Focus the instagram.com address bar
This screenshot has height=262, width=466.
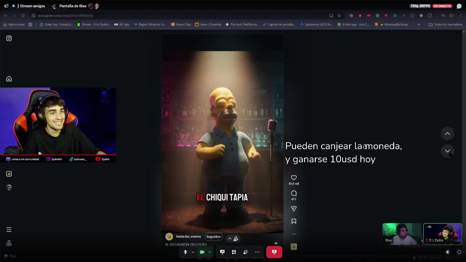coord(178,15)
